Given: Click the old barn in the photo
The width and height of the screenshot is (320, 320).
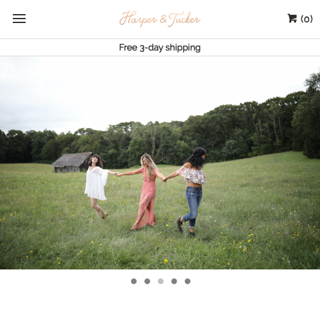Looking at the screenshot, I should pyautogui.click(x=73, y=162).
